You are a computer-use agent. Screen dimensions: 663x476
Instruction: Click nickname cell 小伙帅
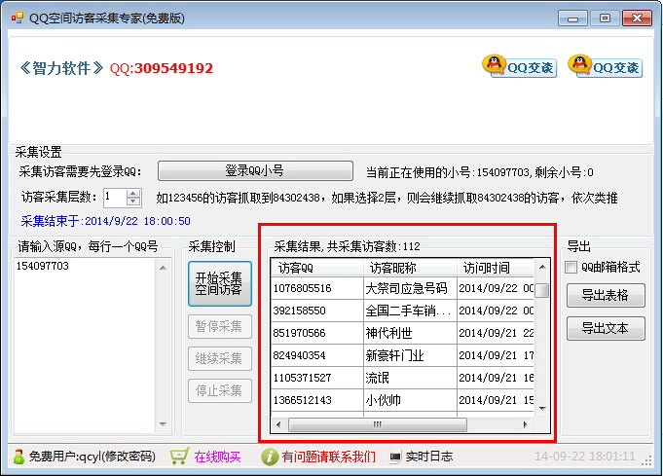click(x=410, y=400)
